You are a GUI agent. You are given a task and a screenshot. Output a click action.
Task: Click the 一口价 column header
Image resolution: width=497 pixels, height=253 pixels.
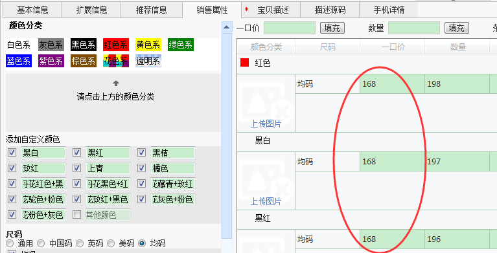point(393,47)
